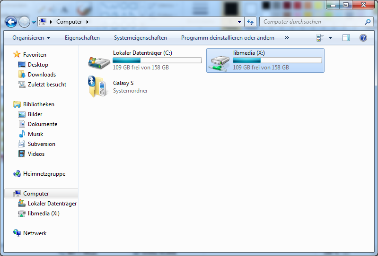Click libmedia network drive icon in sidebar
The height and width of the screenshot is (256, 378).
click(x=22, y=213)
